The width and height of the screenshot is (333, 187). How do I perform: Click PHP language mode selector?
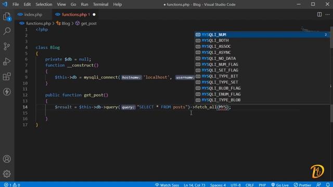(x=262, y=185)
